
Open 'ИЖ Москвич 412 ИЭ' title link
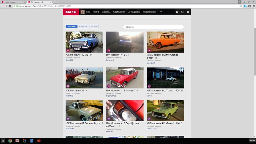point(77,55)
